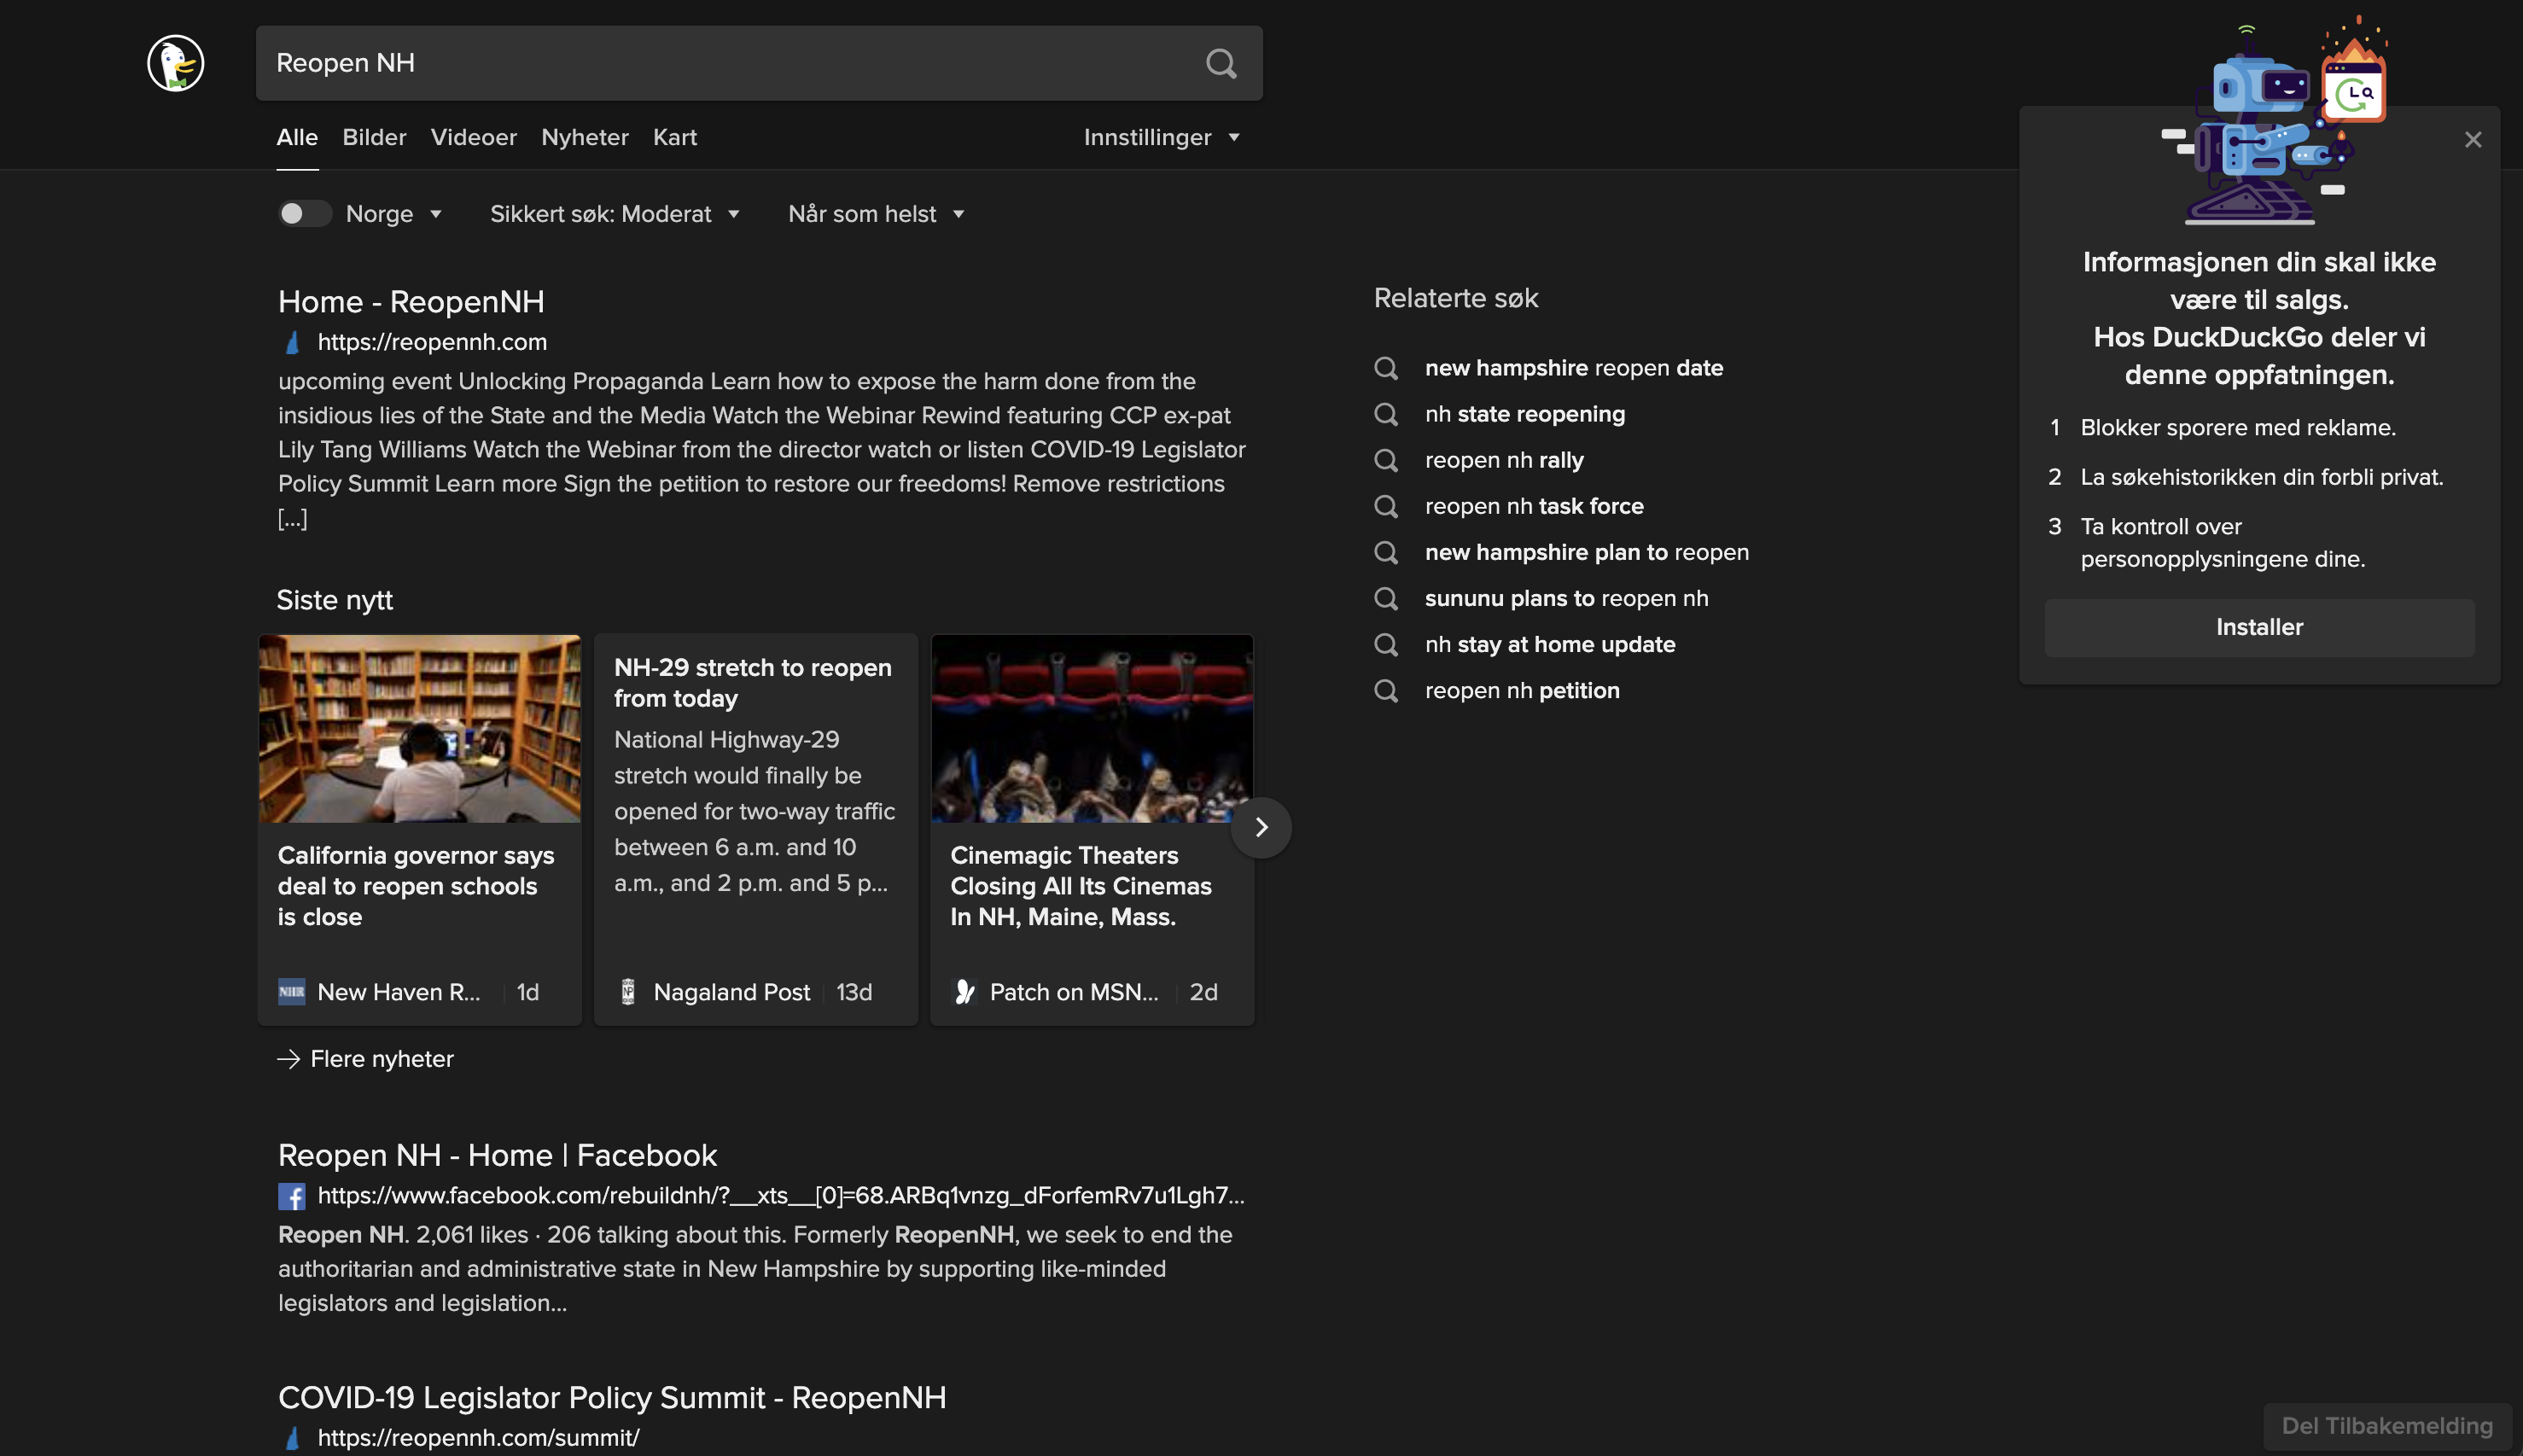Search 'new hampshire reopen date' suggestion
2523x1456 pixels.
pos(1574,368)
